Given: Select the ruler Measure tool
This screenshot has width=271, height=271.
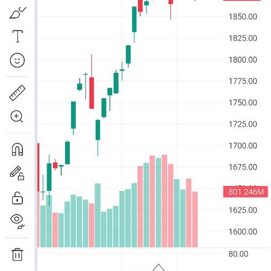Looking at the screenshot, I should (17, 93).
